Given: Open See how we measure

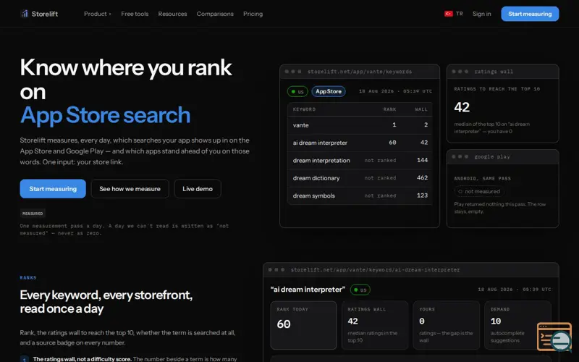Looking at the screenshot, I should (x=130, y=189).
